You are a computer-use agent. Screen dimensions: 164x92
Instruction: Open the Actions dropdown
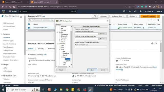coord(134,16)
